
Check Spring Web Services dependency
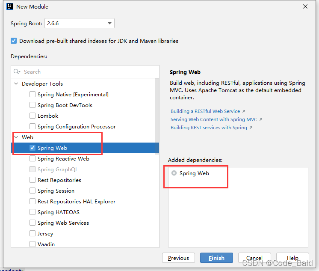pyautogui.click(x=32, y=223)
